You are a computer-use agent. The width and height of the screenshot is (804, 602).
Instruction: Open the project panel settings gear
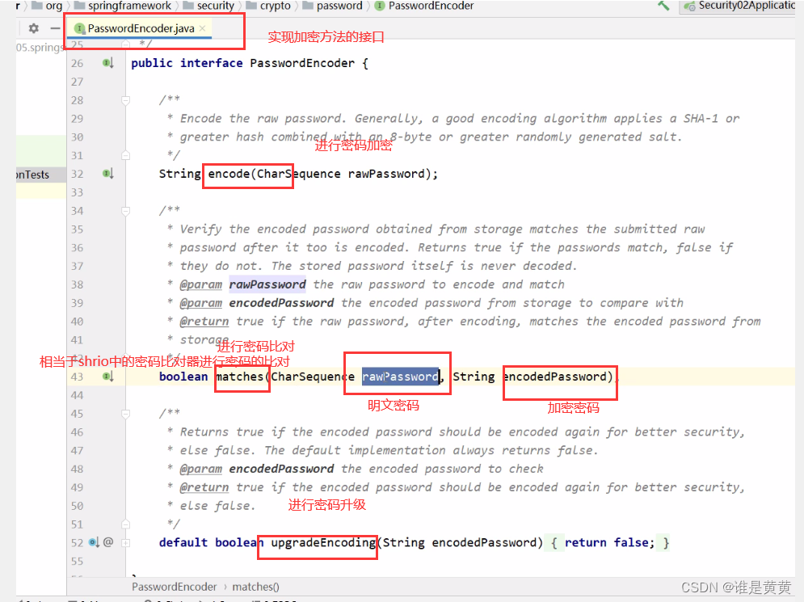34,28
